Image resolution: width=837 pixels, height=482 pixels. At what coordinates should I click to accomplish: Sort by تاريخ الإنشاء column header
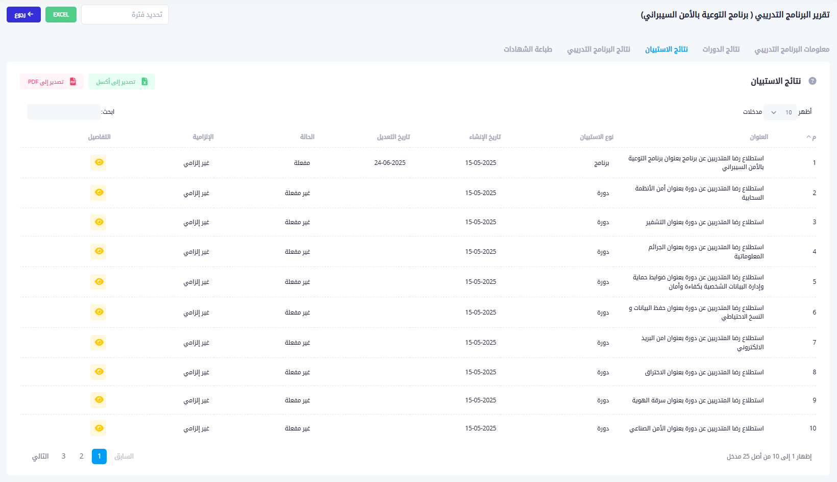485,137
